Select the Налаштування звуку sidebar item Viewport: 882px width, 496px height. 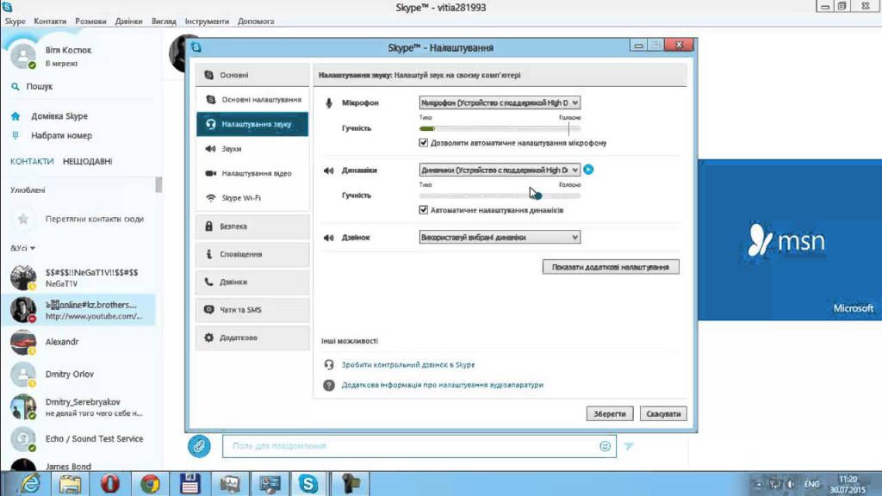coord(252,124)
